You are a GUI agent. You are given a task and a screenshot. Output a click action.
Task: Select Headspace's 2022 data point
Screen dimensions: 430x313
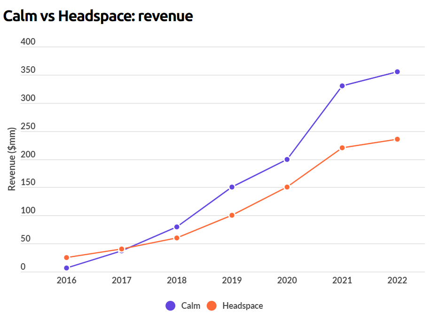[x=397, y=139]
